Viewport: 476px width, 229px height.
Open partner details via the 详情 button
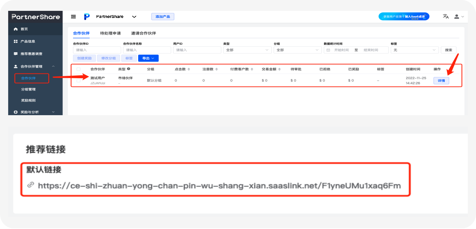(441, 80)
